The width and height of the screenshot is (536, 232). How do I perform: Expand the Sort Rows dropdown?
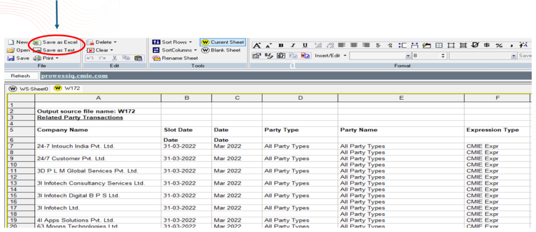pyautogui.click(x=191, y=42)
